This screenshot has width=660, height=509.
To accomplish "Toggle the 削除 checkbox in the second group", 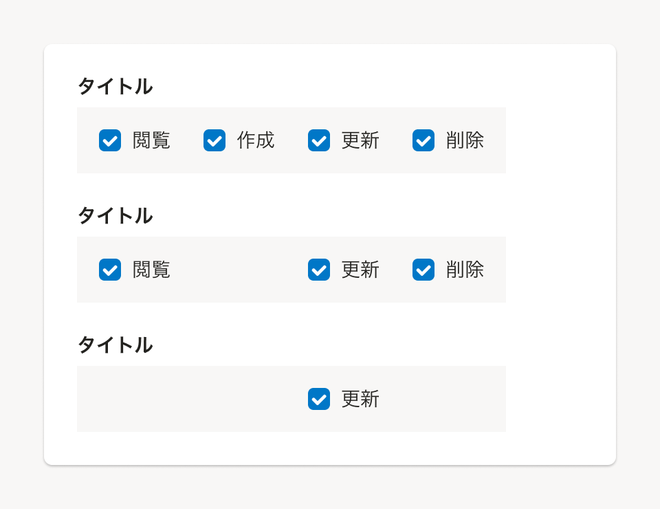I will point(423,270).
